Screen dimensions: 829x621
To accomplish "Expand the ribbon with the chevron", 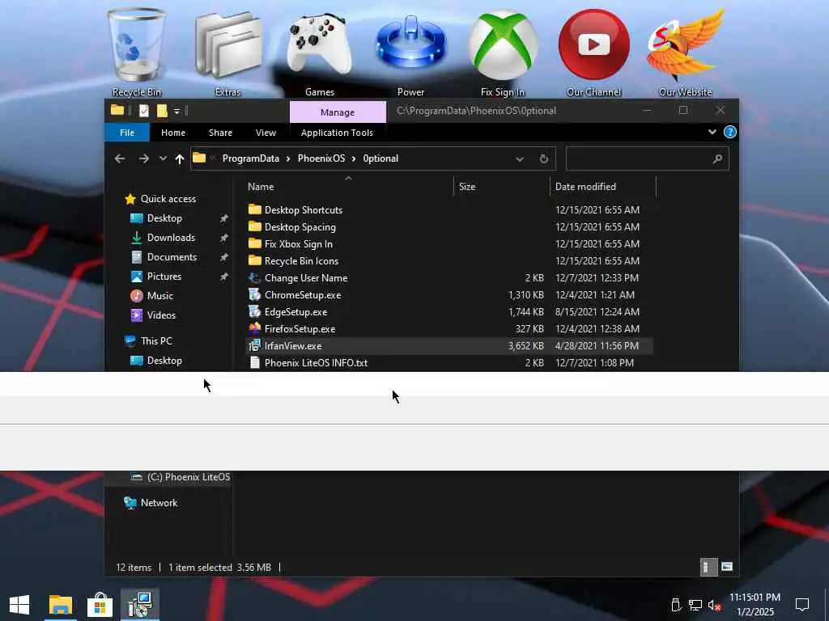I will tap(712, 132).
